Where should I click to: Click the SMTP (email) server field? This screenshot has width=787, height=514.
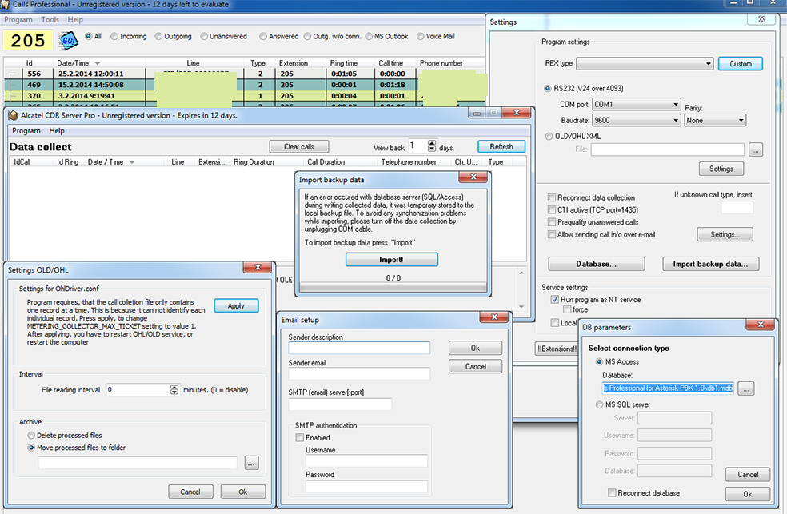point(340,404)
